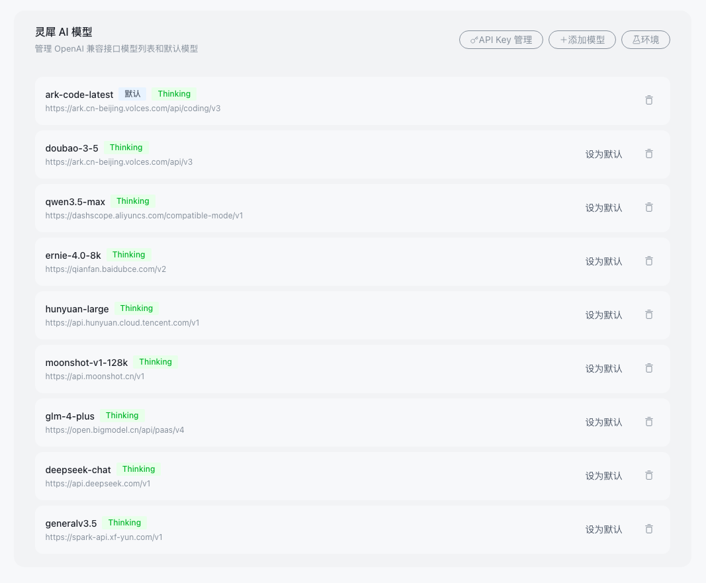
Task: Click trash icon for generalv3.5
Action: tap(648, 529)
